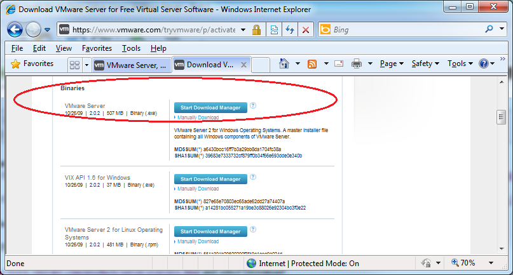The image size is (513, 275).
Task: Click the scrollbar down arrow
Action: click(502, 249)
